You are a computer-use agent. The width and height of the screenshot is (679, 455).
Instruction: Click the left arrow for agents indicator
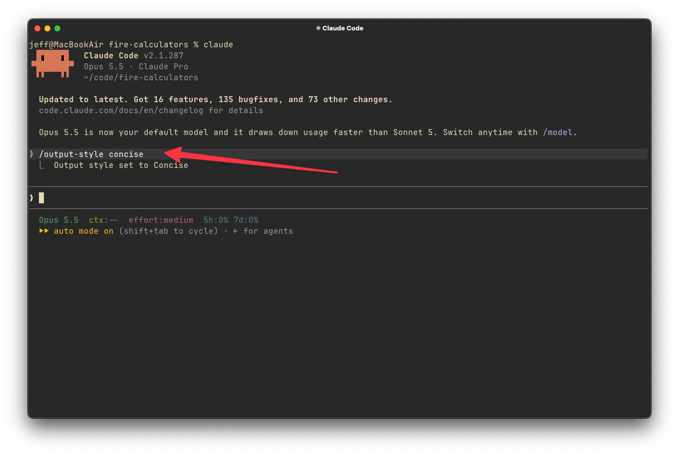[235, 231]
